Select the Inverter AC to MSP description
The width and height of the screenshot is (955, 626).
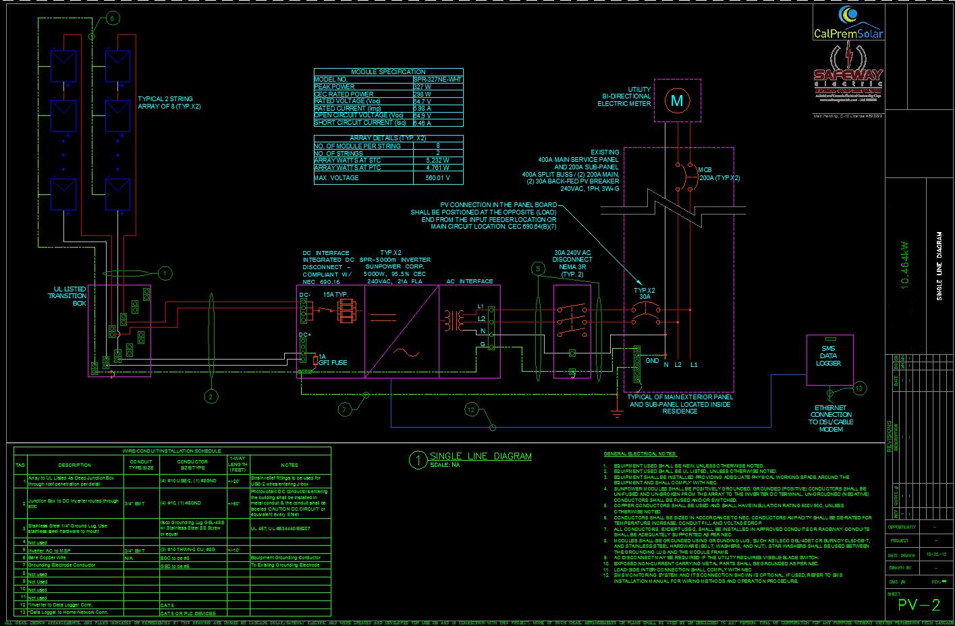point(49,550)
